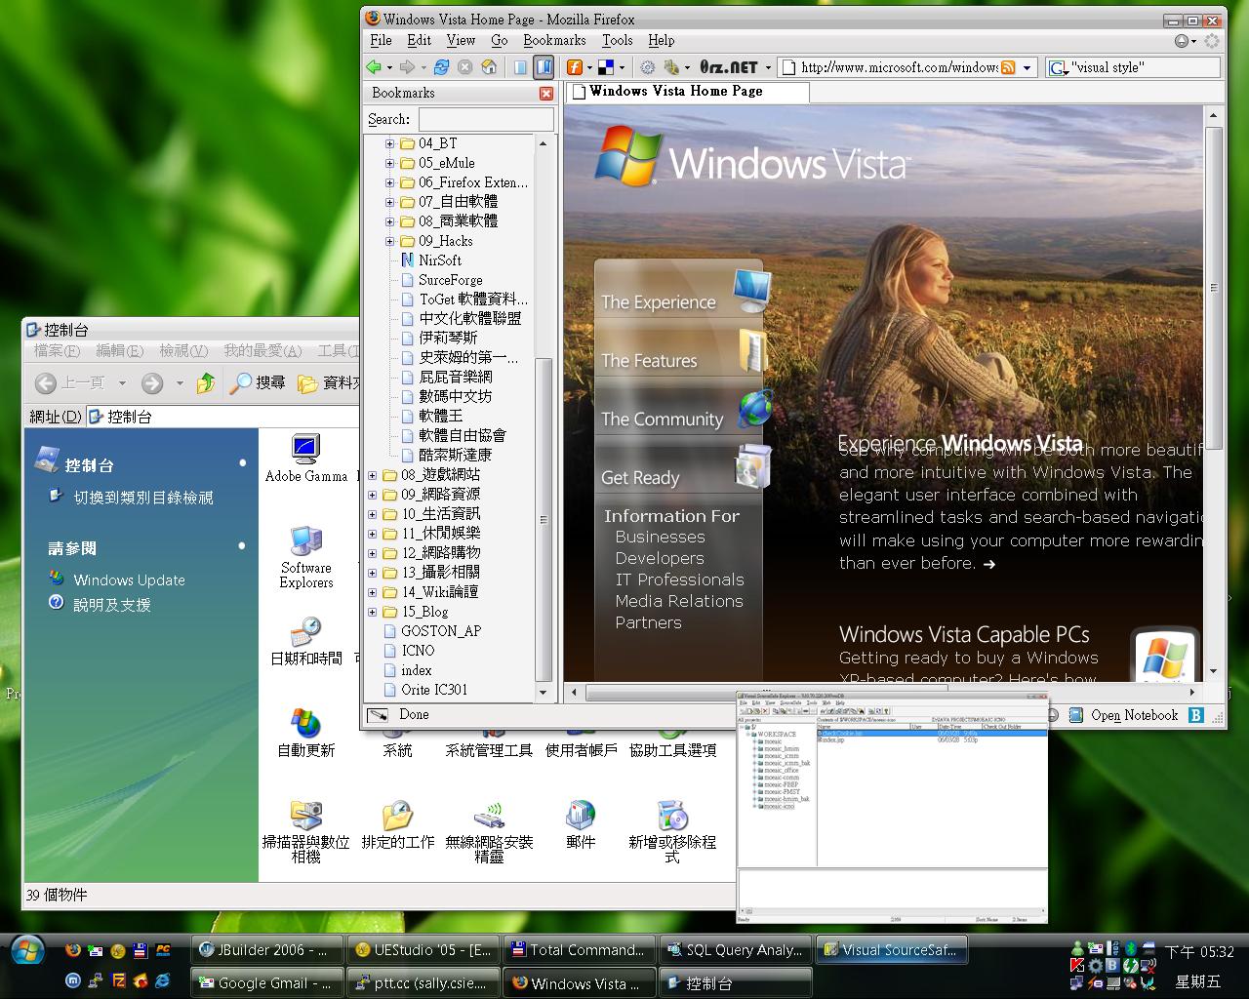The image size is (1249, 999).
Task: Reload the page with the blue Reload icon
Action: click(442, 67)
